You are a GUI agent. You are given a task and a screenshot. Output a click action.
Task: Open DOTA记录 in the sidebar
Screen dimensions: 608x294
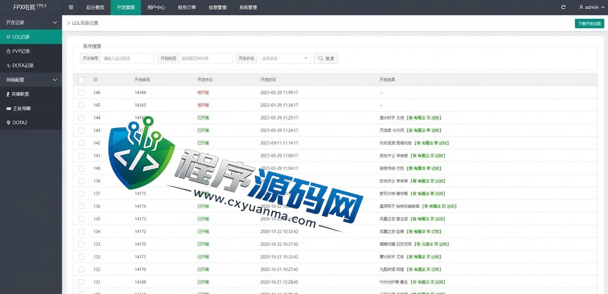[x=31, y=65]
